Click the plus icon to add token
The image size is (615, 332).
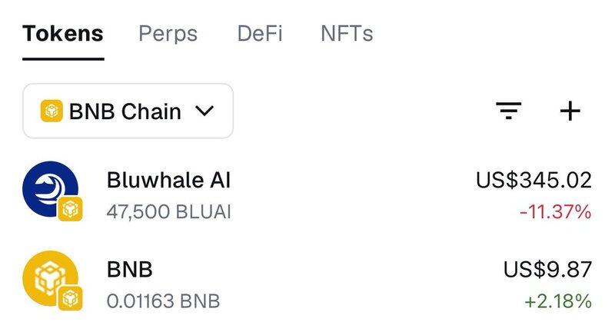click(570, 111)
